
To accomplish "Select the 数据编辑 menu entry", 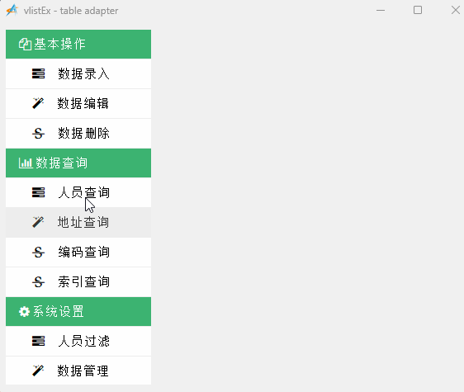I will [78, 103].
